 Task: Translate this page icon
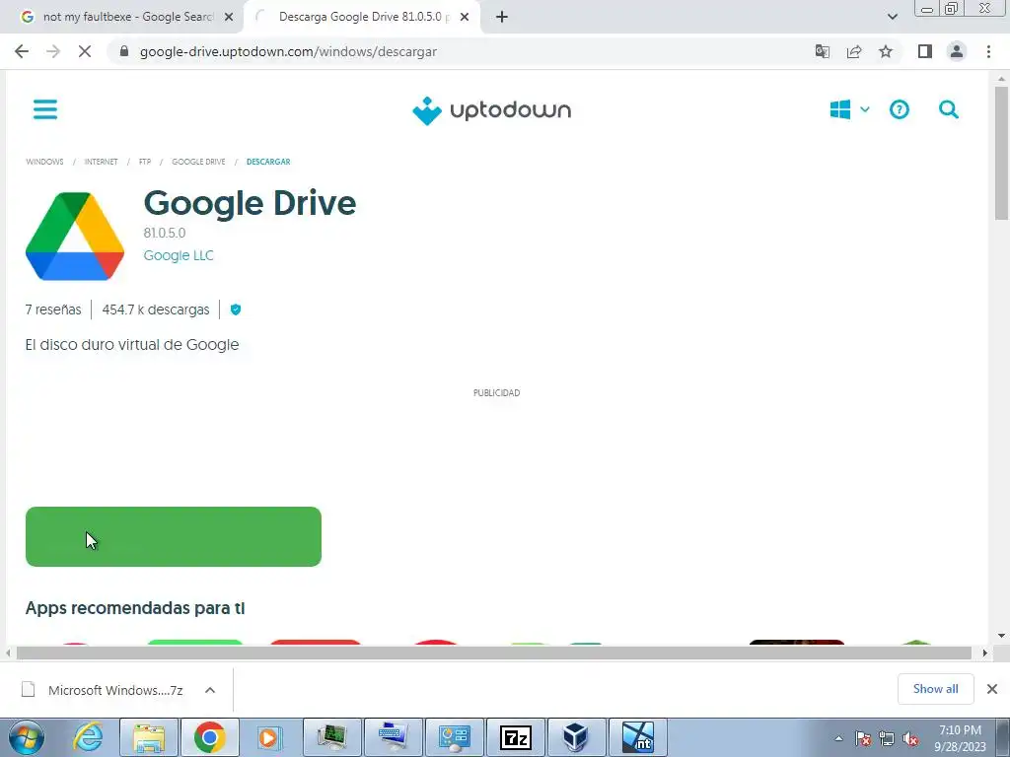822,51
